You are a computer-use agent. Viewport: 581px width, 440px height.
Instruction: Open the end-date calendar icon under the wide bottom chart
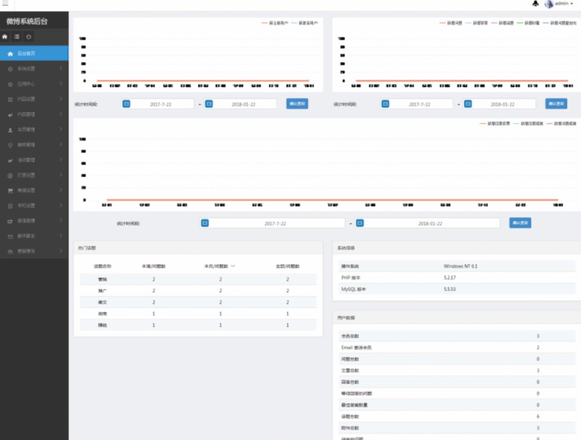click(360, 223)
